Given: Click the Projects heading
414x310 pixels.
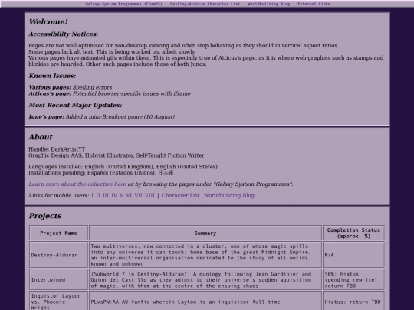Looking at the screenshot, I should pyautogui.click(x=45, y=216).
